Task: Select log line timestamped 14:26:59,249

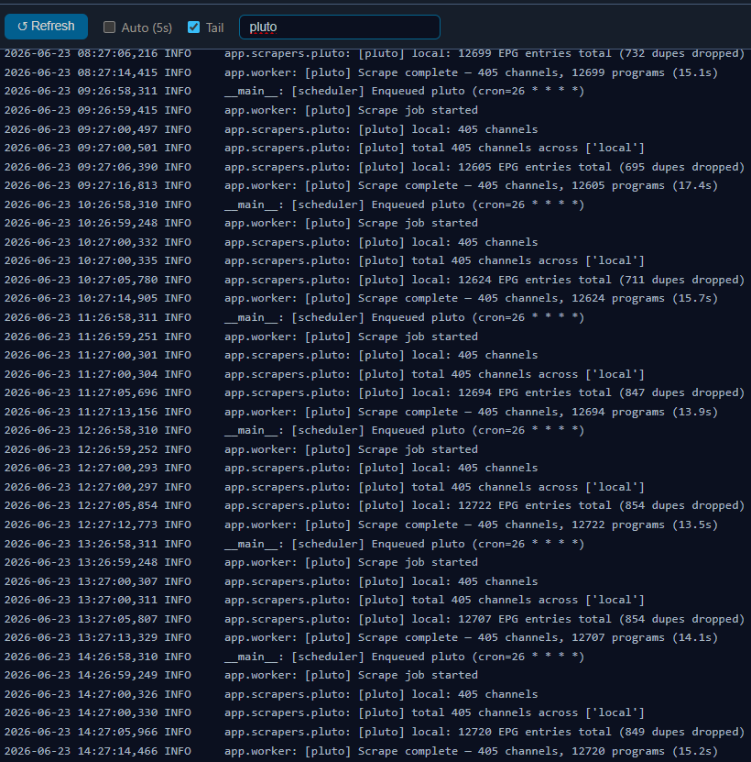Action: 241,675
